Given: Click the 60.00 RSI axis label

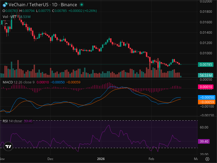Looking at the screenshot, I should pos(204,127).
